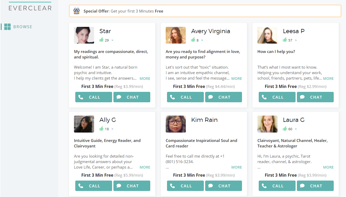This screenshot has height=197, width=346.
Task: Open Avery Virginia's profile photo
Action: [176, 35]
